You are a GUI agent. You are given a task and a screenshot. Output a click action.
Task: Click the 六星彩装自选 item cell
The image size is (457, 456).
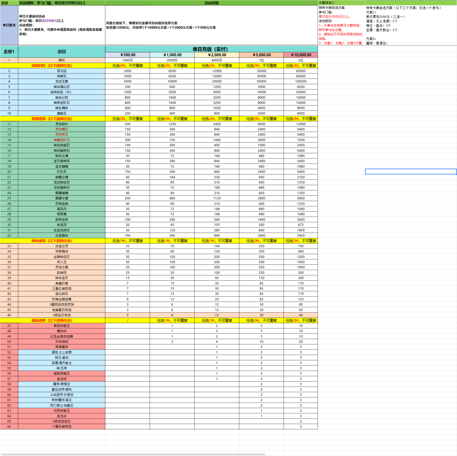click(x=62, y=427)
